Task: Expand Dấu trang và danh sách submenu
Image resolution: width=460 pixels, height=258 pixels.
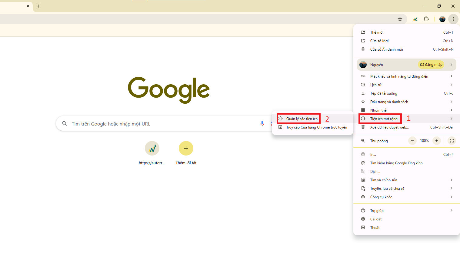Action: click(407, 102)
